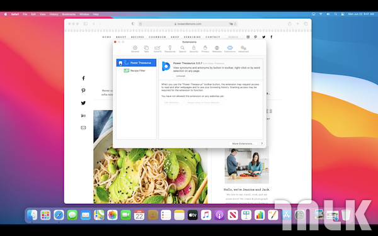Open the Bookmarks menu
This screenshot has height=236, width=378.
(69, 14)
